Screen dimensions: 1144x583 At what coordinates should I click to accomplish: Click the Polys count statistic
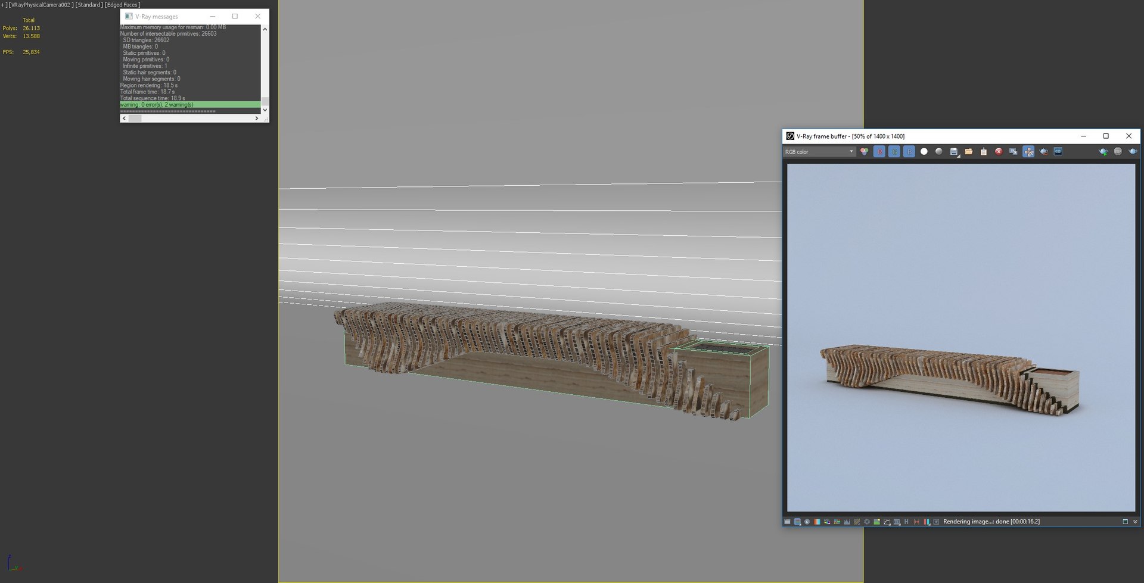click(21, 29)
